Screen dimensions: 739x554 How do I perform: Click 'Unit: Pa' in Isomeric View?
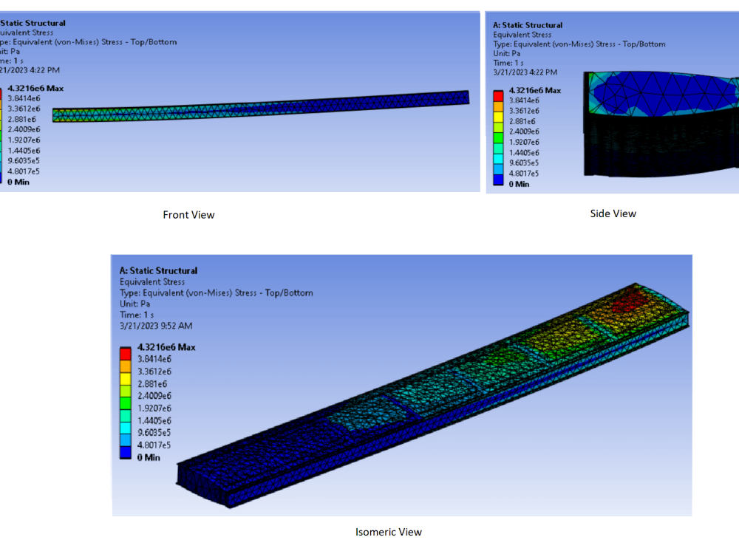(x=134, y=304)
